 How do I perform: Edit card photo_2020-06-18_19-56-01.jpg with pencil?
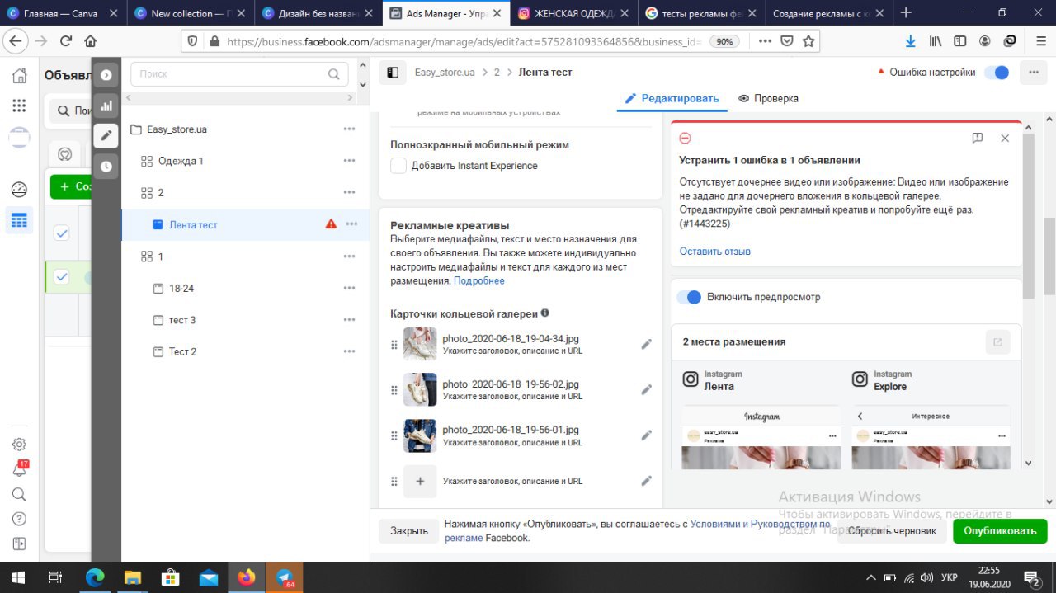click(x=646, y=435)
